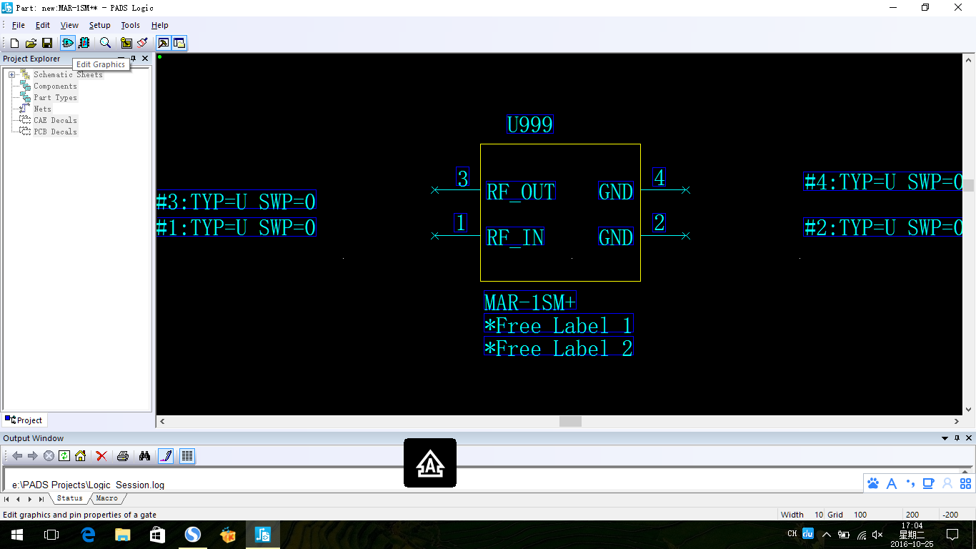This screenshot has height=549, width=976.
Task: Click the back arrow in Output Window
Action: [x=17, y=456]
